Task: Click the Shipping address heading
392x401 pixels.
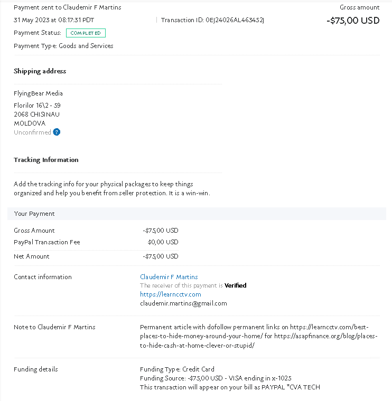Action: 40,71
